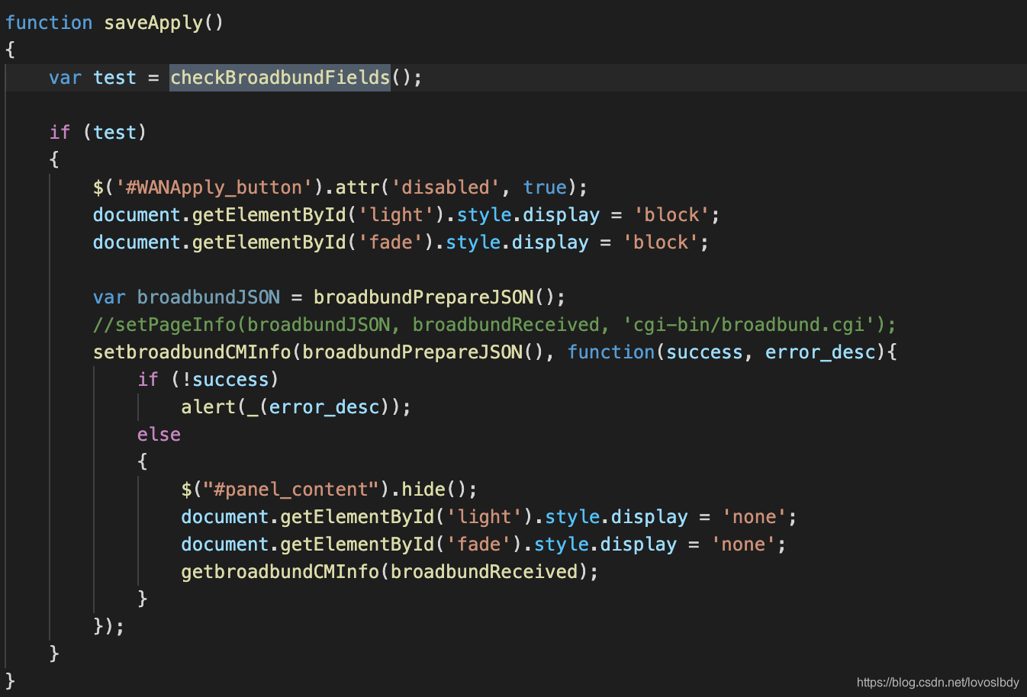This screenshot has width=1027, height=697.
Task: Click the closing '});' of the callback
Action: click(109, 627)
